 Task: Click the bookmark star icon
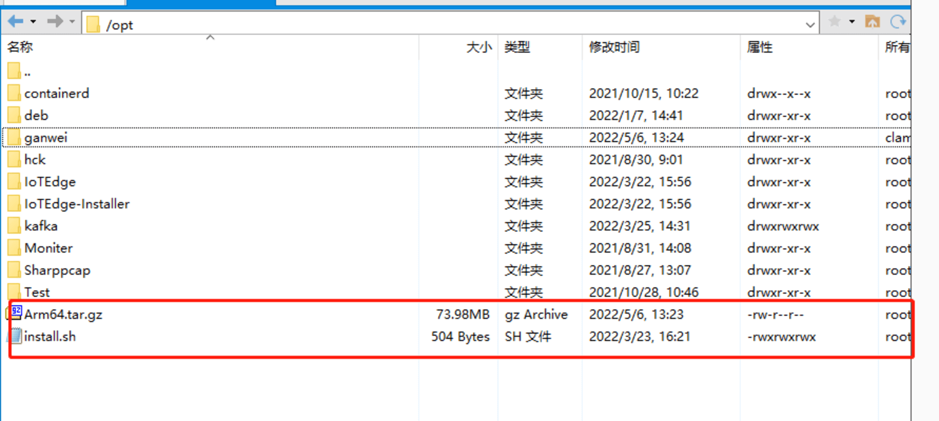coord(834,21)
